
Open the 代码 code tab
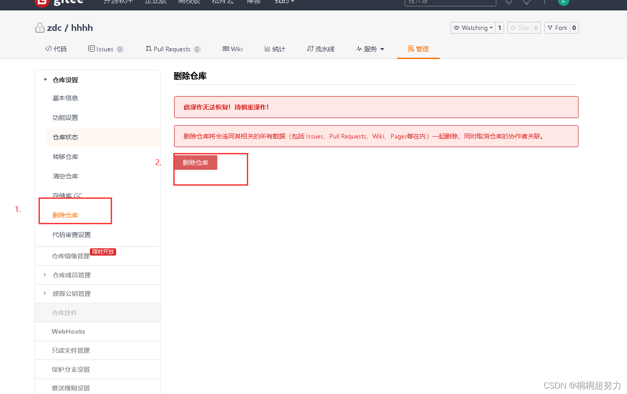click(x=56, y=49)
